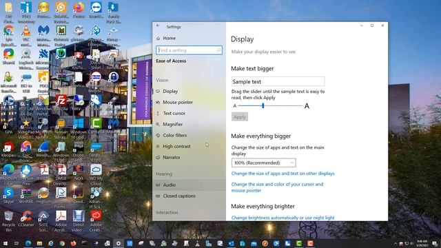
Task: Open brightness and night light link
Action: click(x=283, y=218)
